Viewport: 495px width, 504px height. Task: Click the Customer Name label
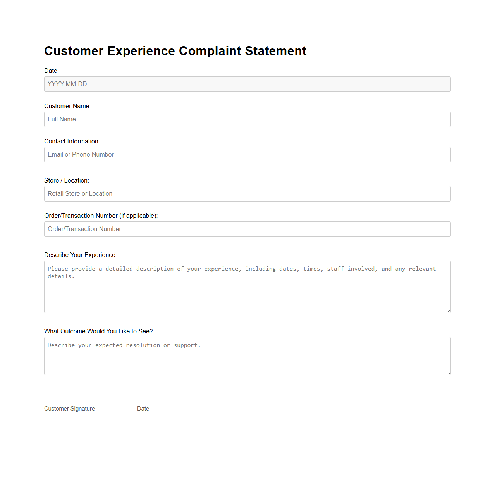click(x=67, y=106)
